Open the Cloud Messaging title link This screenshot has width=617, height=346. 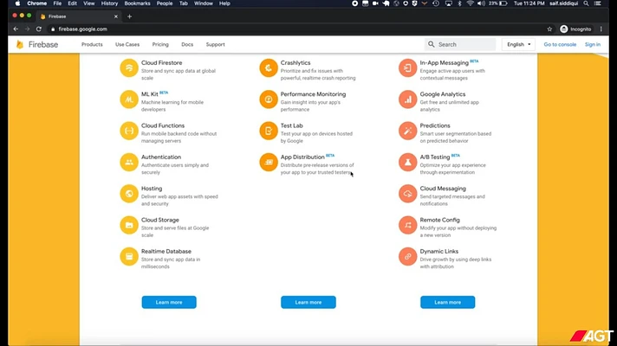[443, 189]
